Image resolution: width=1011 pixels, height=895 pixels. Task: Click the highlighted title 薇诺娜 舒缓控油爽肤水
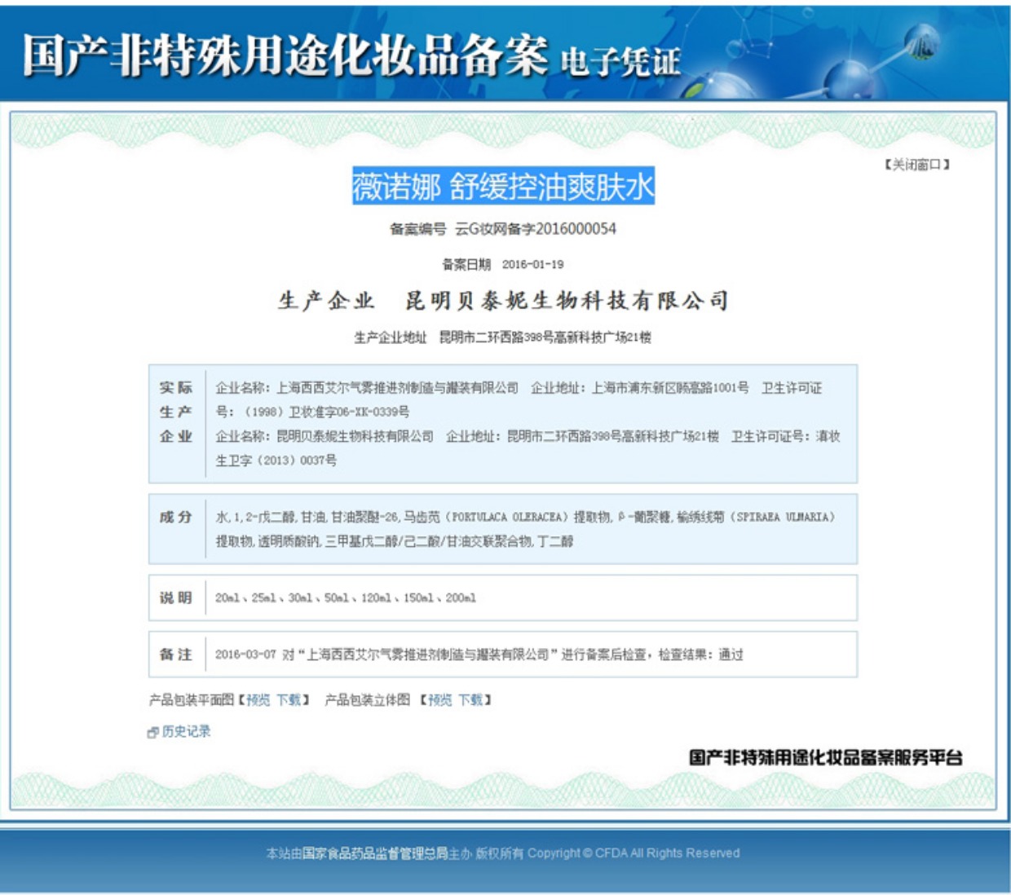(503, 187)
